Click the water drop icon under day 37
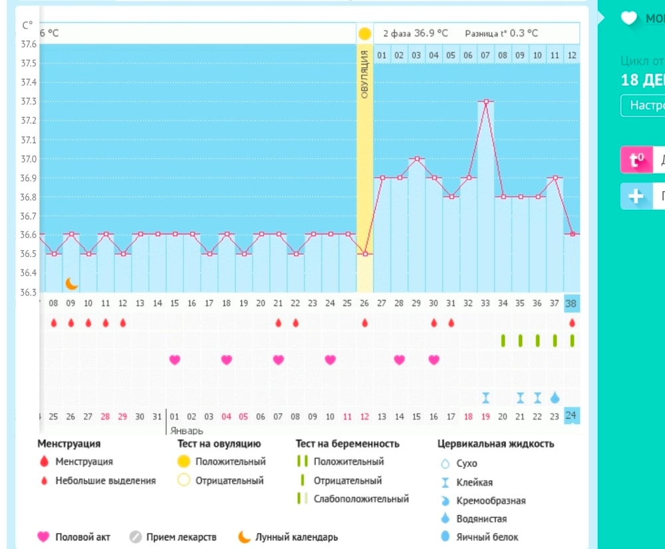The width and height of the screenshot is (665, 549). click(x=555, y=398)
